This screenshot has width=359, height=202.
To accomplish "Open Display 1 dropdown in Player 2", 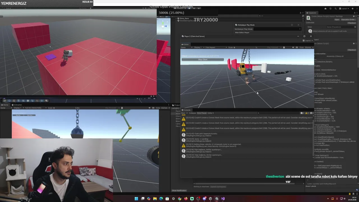I will tap(199, 47).
